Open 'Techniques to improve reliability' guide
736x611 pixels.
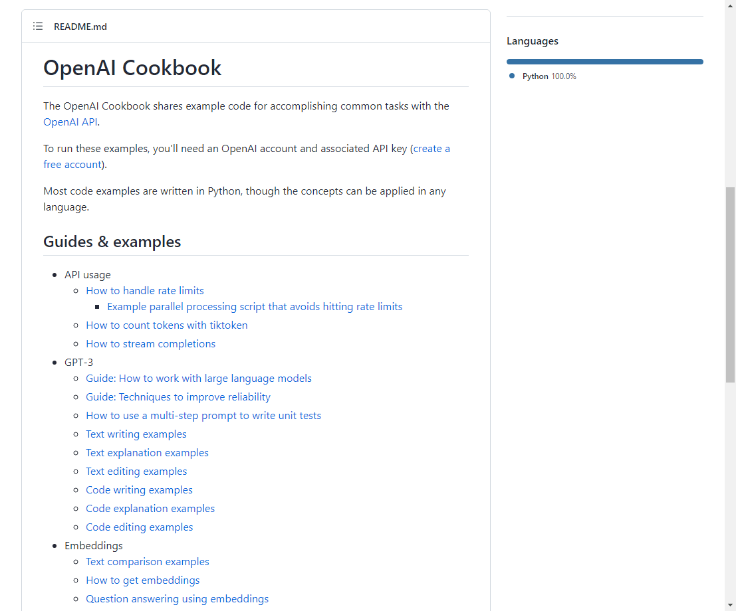[x=178, y=397]
